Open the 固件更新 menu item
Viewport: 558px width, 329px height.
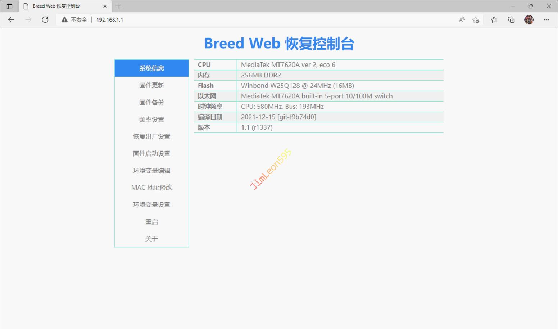[x=151, y=85]
